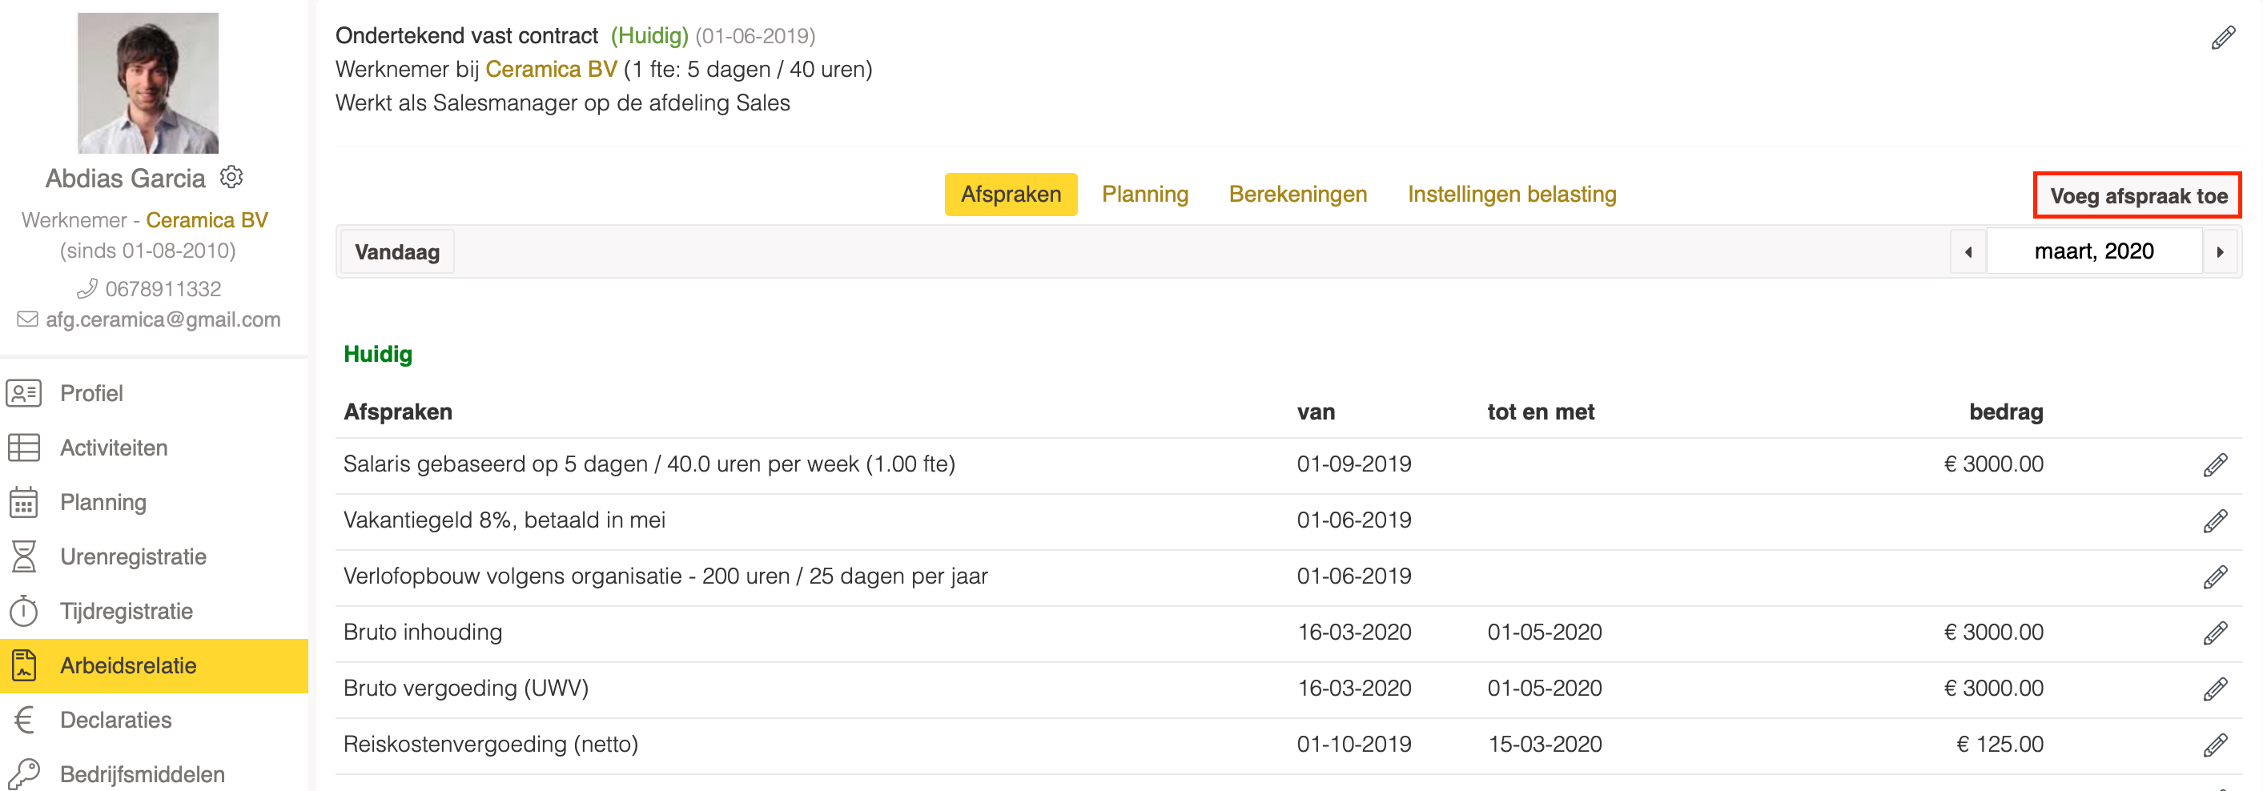Open the Berekeningen tab
The height and width of the screenshot is (791, 2263).
[x=1297, y=194]
